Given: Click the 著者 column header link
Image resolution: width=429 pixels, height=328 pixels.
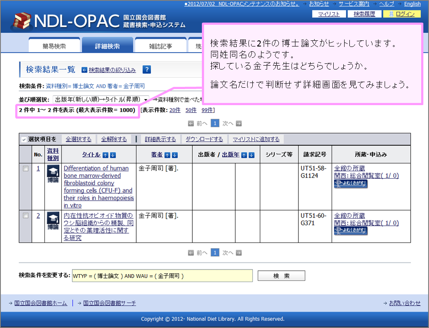Looking at the screenshot, I should (157, 155).
